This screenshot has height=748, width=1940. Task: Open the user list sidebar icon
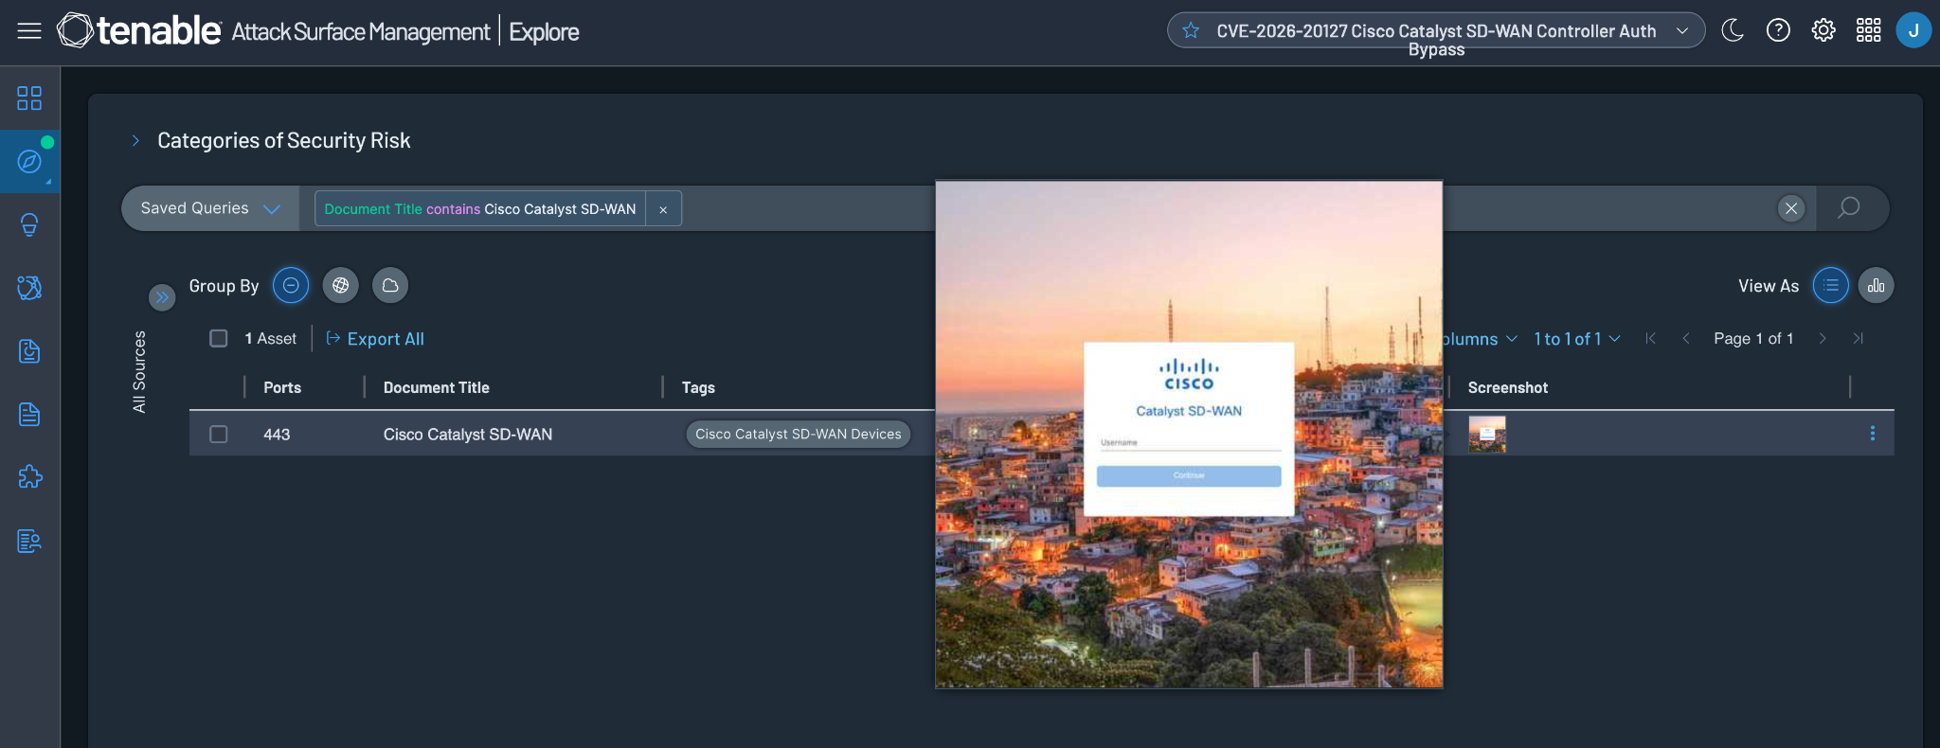[x=29, y=541]
